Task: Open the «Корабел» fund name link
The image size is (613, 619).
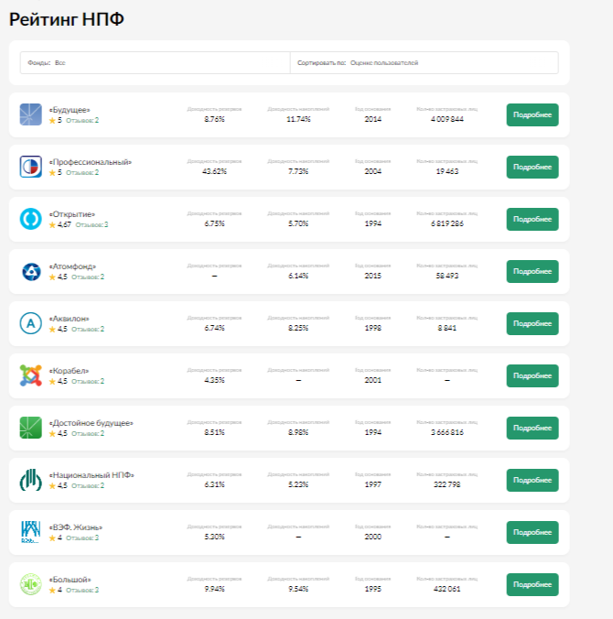Action: (69, 371)
